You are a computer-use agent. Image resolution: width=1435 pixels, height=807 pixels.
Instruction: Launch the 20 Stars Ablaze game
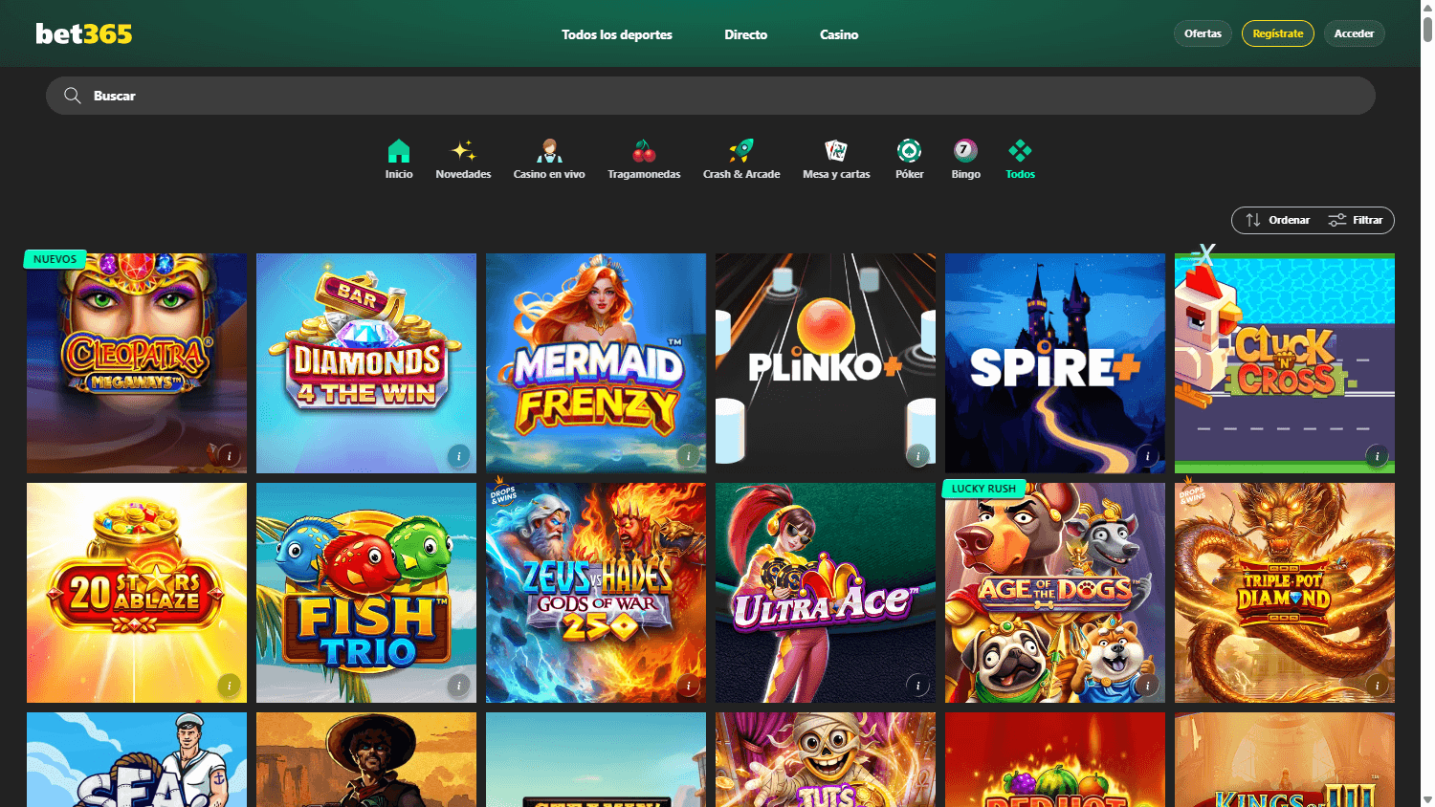[137, 593]
